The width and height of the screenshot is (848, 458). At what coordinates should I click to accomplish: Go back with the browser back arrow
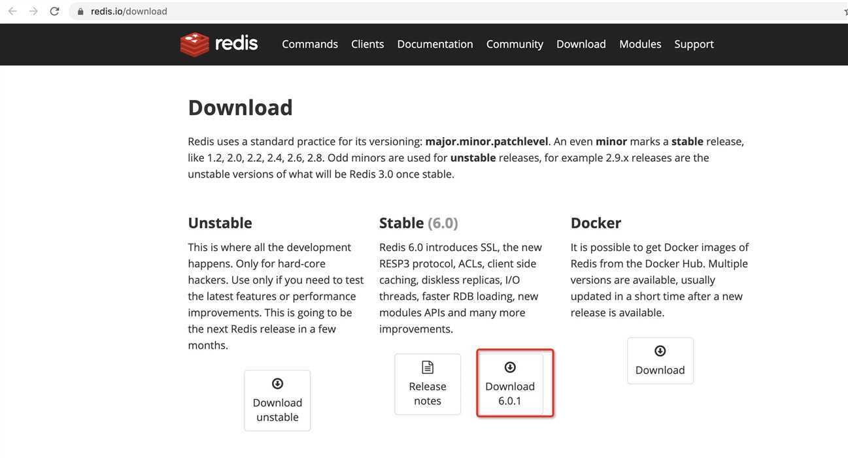(x=12, y=11)
